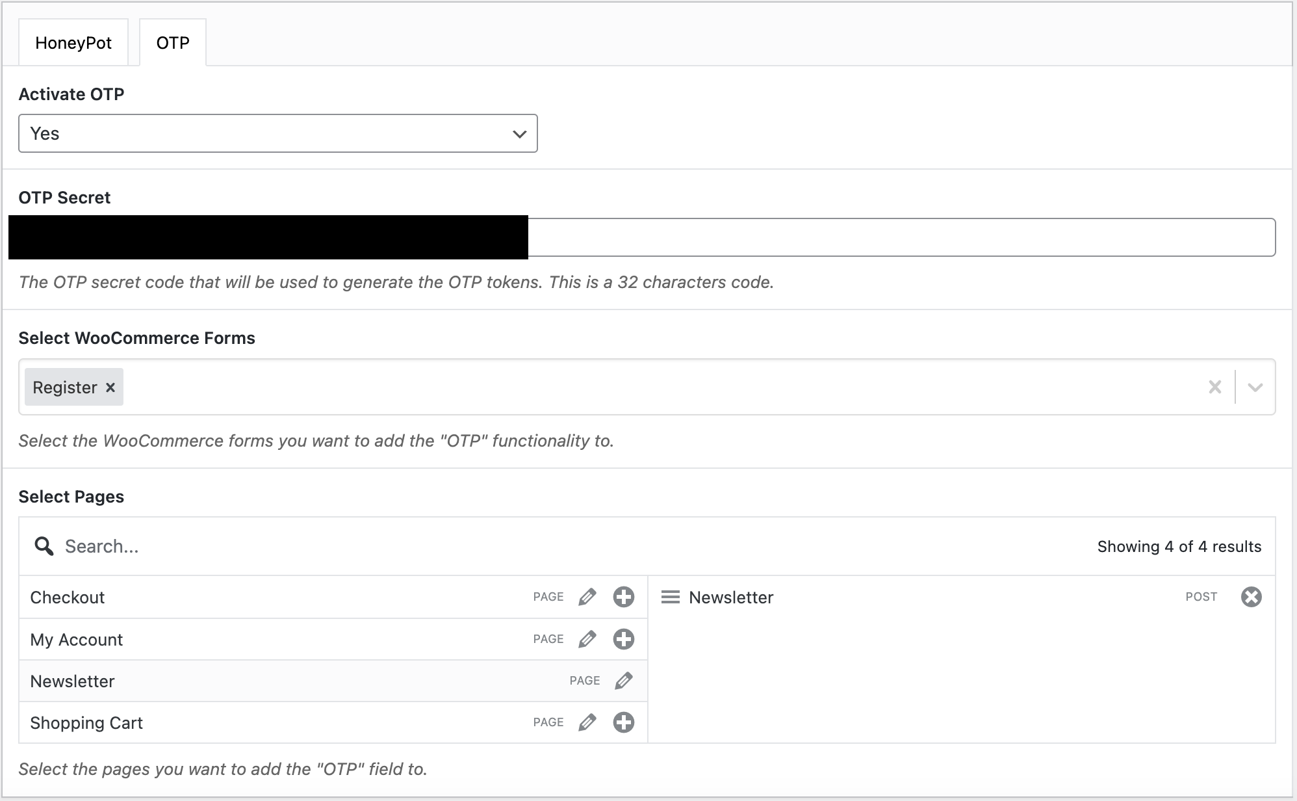Click the magnifier search icon
Image resolution: width=1297 pixels, height=801 pixels.
point(44,546)
